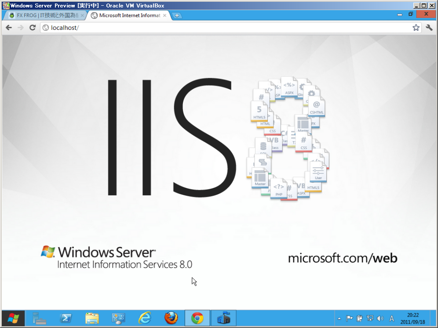Show hidden system tray icons
Image resolution: width=438 pixels, height=328 pixels.
[x=339, y=318]
